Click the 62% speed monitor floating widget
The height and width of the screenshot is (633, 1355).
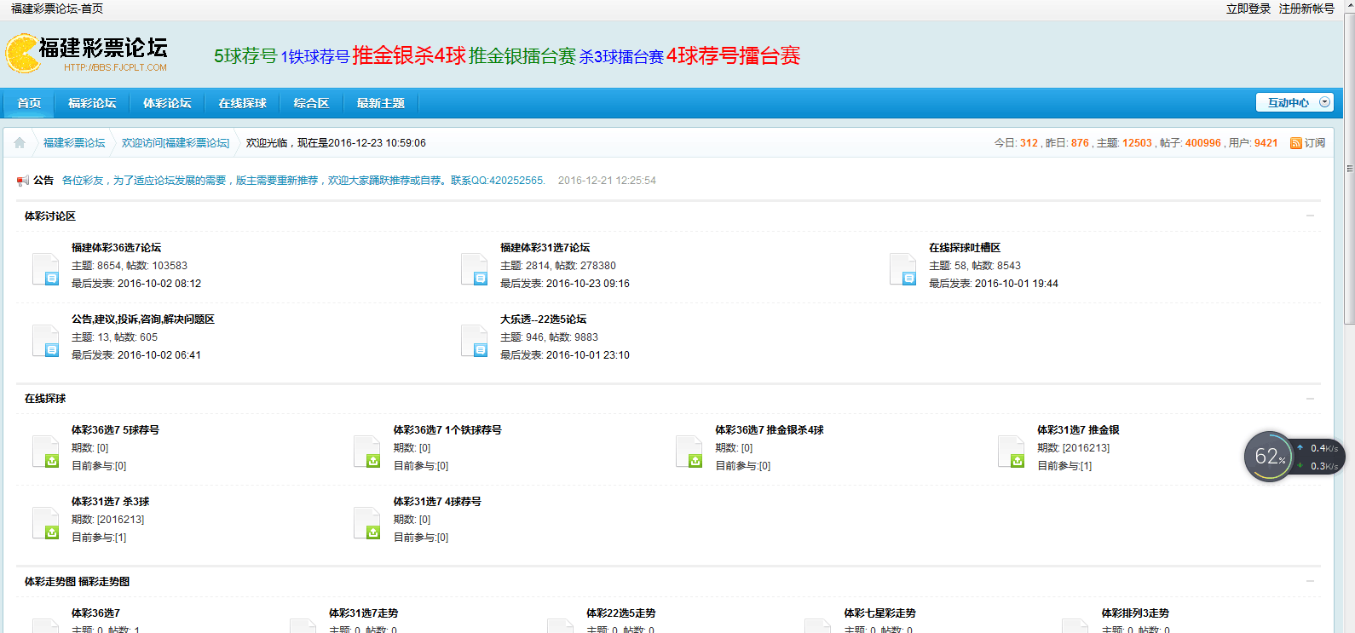click(x=1294, y=457)
